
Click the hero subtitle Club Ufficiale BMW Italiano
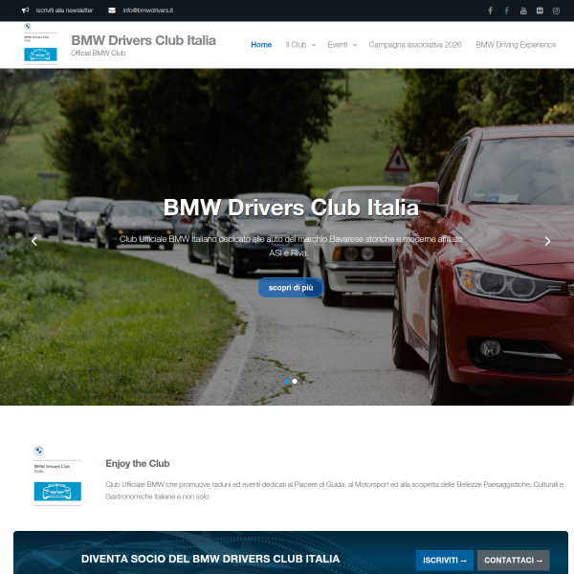pyautogui.click(x=291, y=246)
